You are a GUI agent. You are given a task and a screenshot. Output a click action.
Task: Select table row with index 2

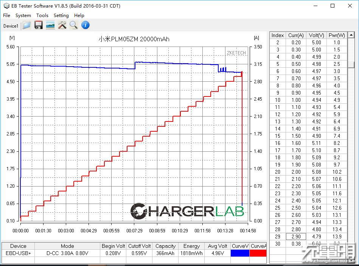[308, 42]
